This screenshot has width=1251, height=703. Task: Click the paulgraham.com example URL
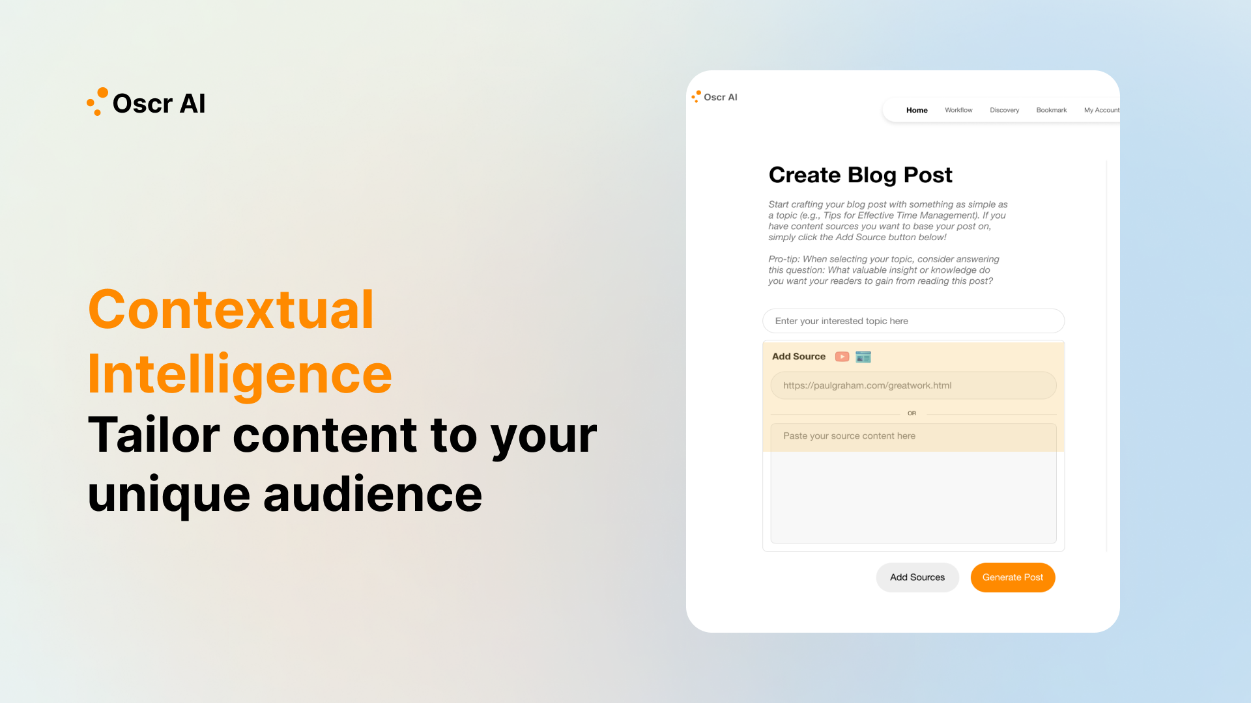(913, 385)
